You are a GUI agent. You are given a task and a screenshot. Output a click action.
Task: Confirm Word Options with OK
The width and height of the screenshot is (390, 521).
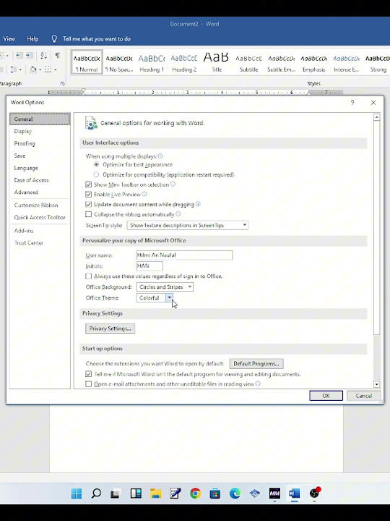pyautogui.click(x=326, y=396)
